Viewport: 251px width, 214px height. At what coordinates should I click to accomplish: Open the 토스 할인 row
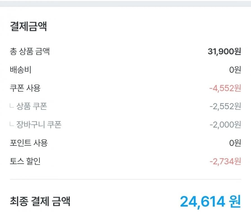25,161
